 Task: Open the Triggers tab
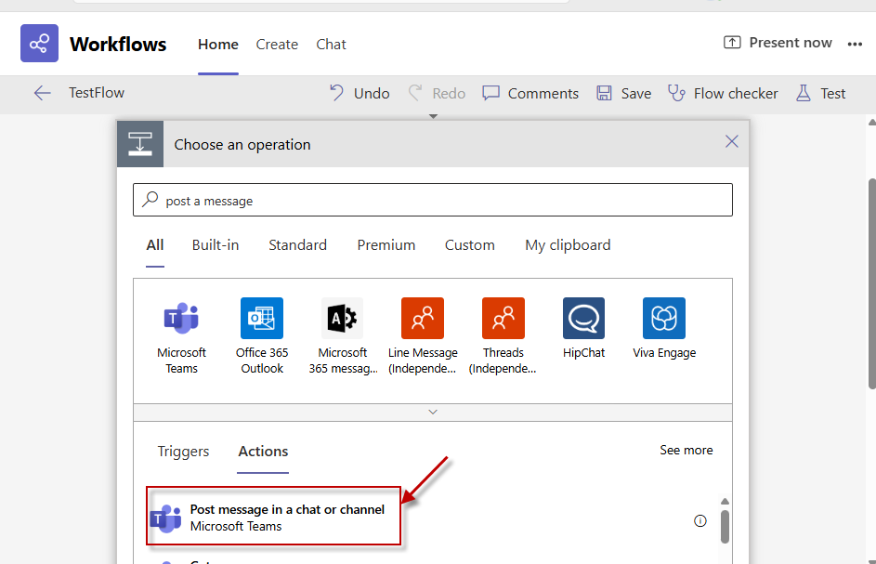183,452
